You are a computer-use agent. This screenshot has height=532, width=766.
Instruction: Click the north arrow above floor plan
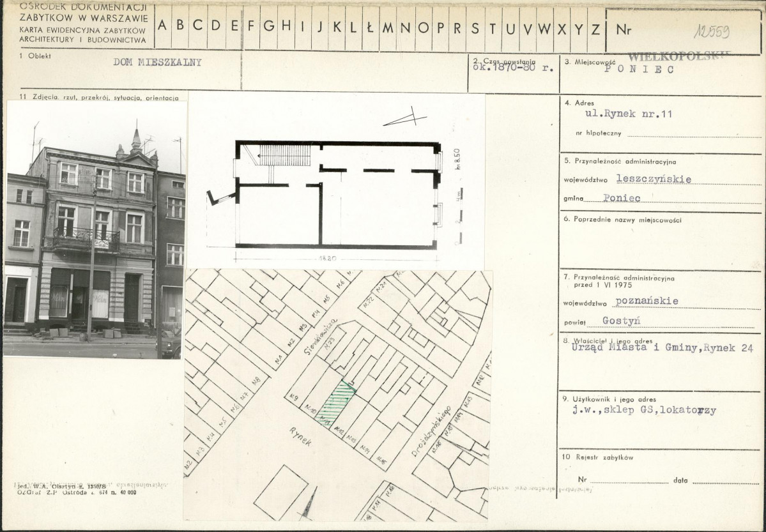(x=405, y=118)
